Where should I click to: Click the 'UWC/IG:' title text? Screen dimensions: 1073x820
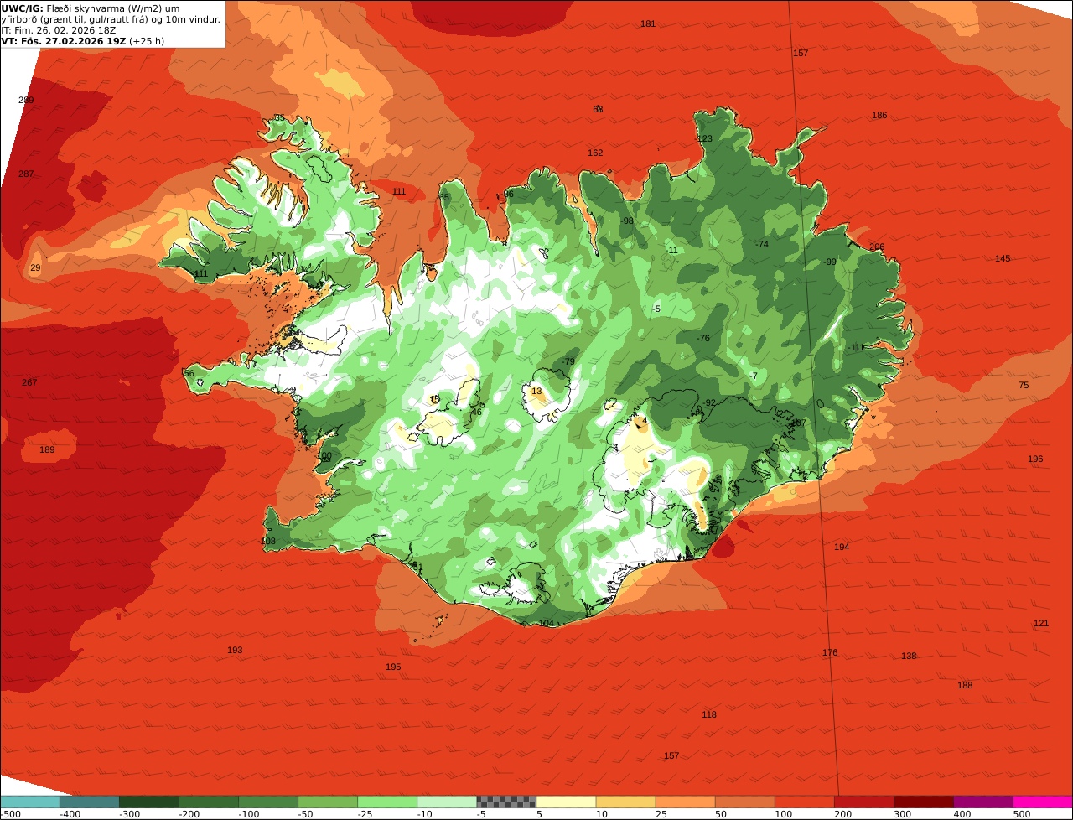pyautogui.click(x=22, y=8)
